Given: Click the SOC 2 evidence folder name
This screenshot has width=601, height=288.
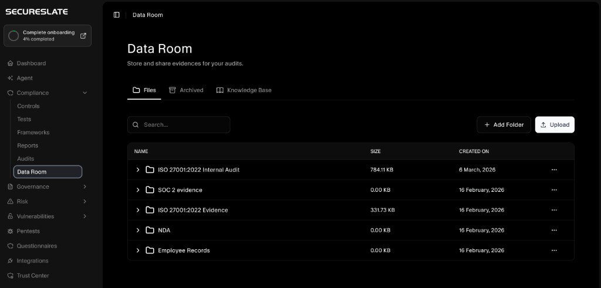Looking at the screenshot, I should pos(180,190).
